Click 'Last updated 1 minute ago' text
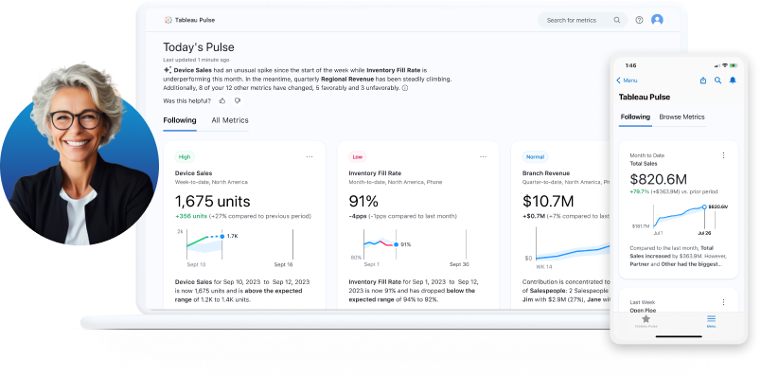Viewport: 761px width, 377px height. point(196,60)
